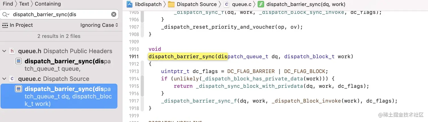Click _dispatch_Block_invoke on line 1917
428x122 pixels.
click(x=306, y=101)
